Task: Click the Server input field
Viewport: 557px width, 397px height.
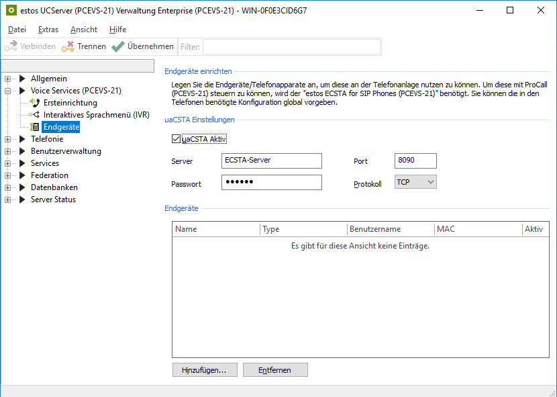Action: [272, 161]
